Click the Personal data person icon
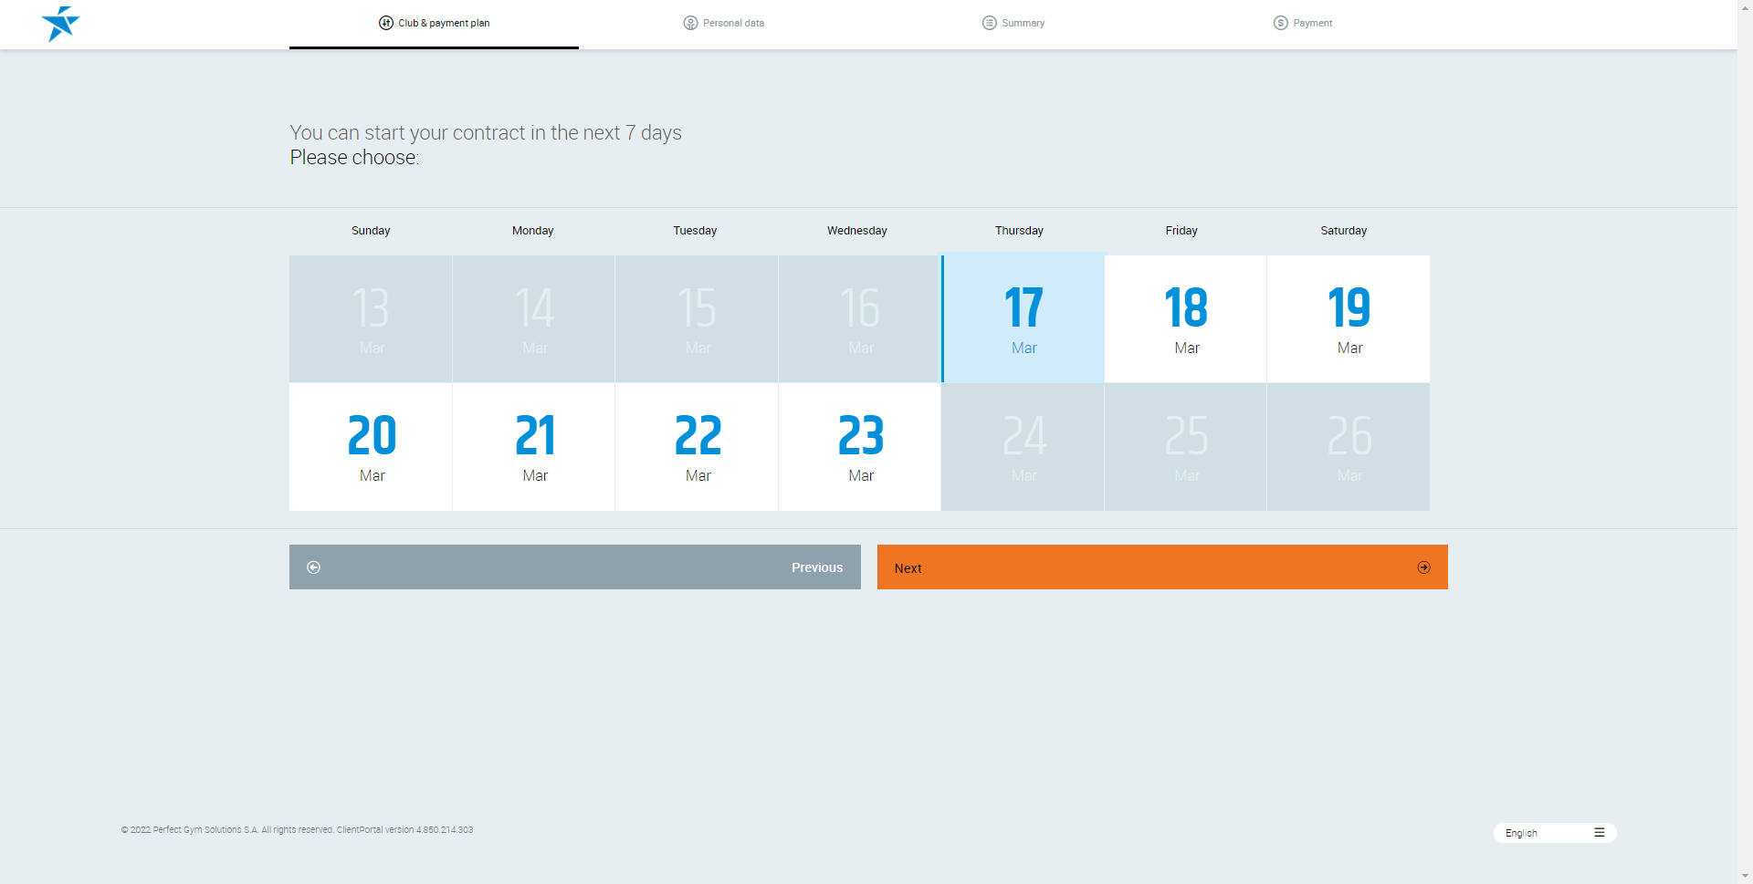 point(690,23)
